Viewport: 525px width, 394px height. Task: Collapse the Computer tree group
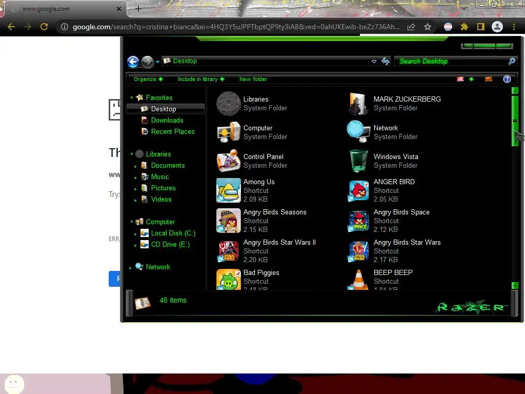point(132,222)
